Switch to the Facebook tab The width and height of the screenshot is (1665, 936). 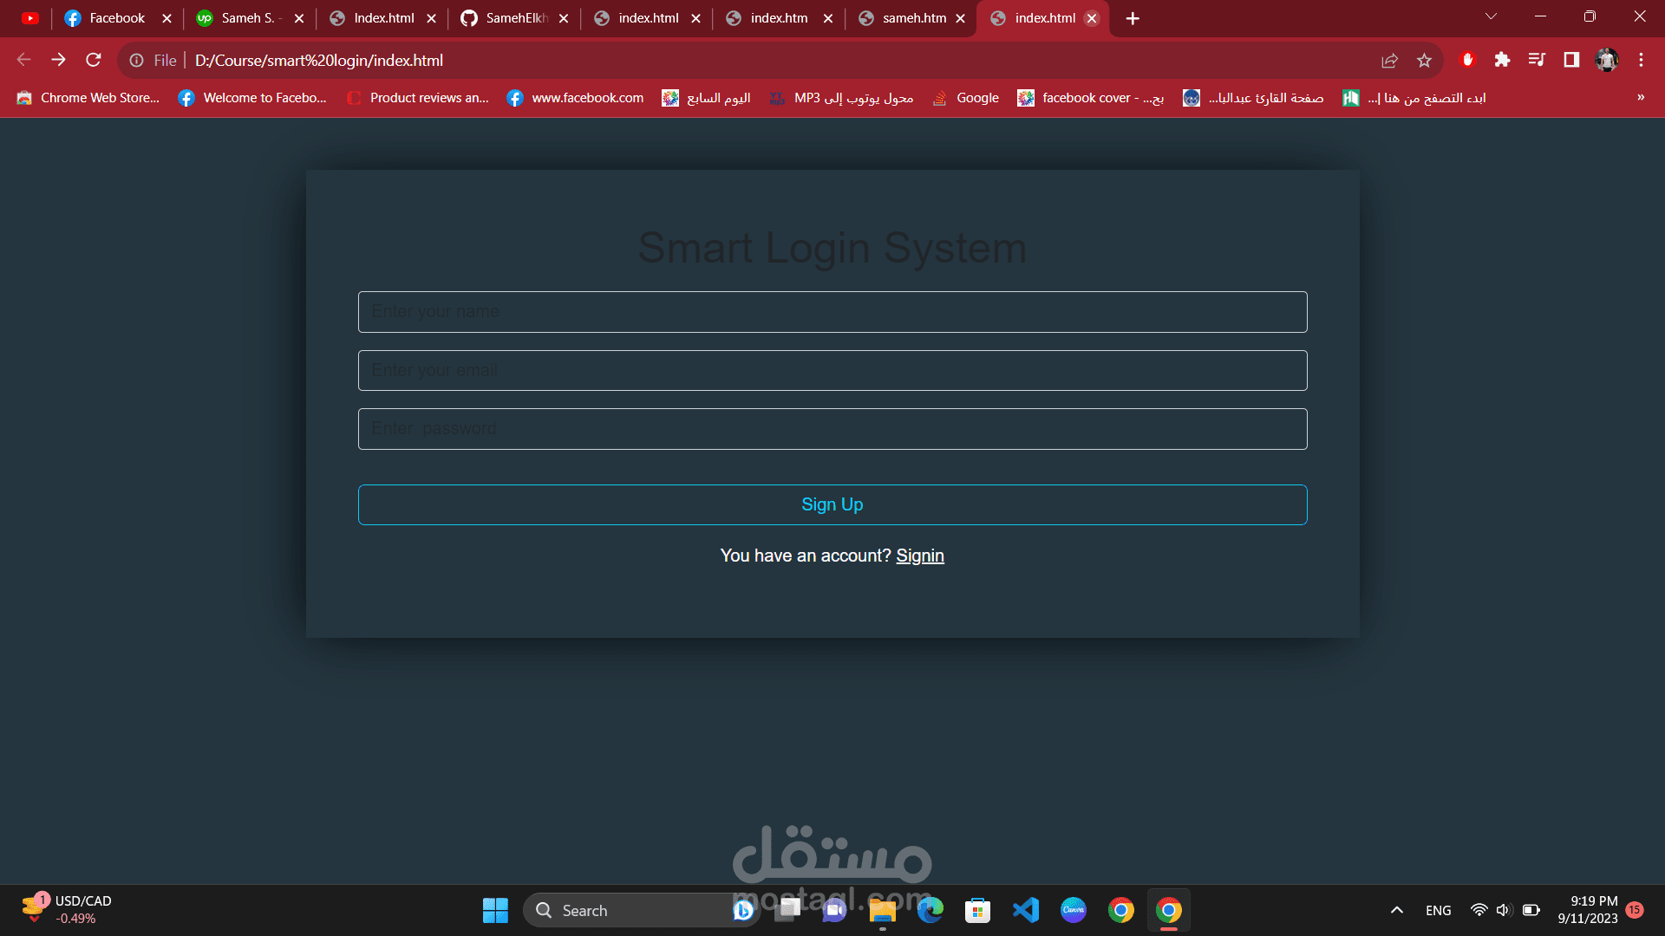(117, 17)
